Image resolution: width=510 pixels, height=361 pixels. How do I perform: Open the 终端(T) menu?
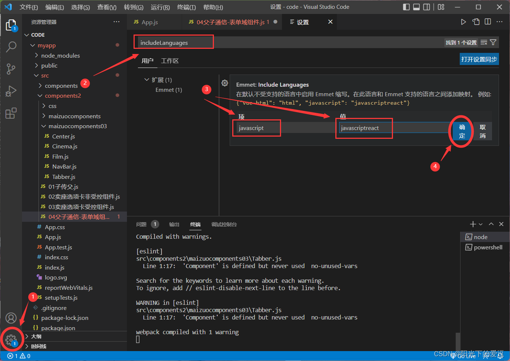pyautogui.click(x=186, y=7)
